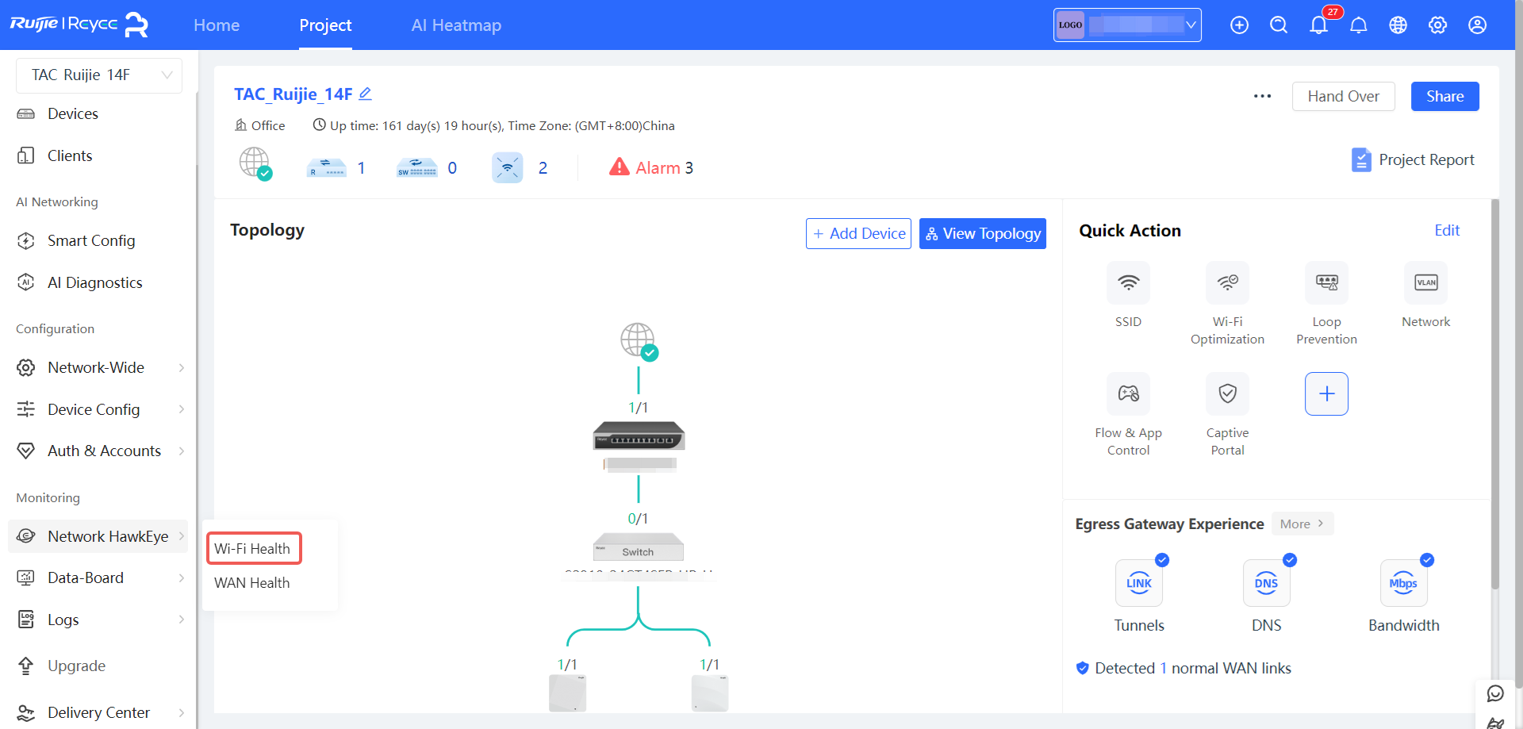Open Flow & App Control
The image size is (1523, 729).
point(1128,394)
